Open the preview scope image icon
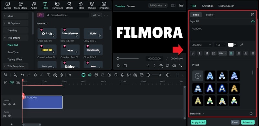Image resolution: width=259 pixels, height=126 pixels. pyautogui.click(x=181, y=5)
